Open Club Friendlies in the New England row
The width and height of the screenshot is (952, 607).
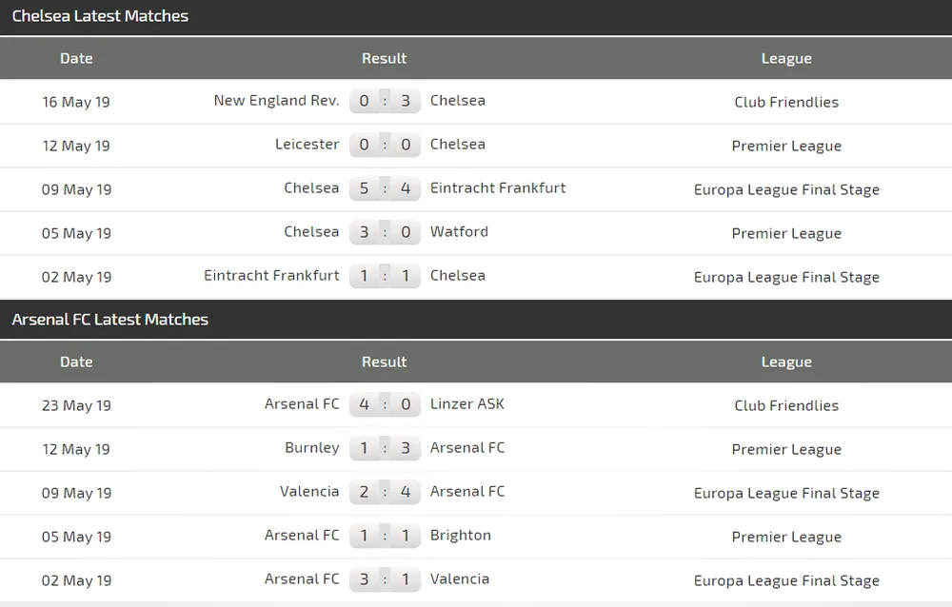[786, 102]
